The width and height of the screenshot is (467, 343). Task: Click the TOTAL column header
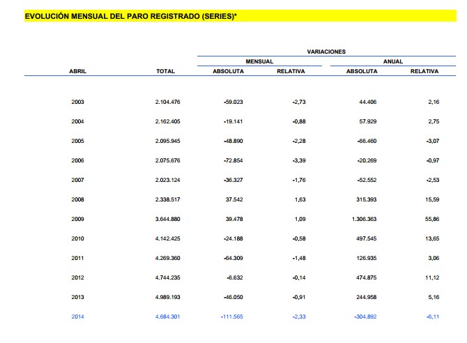[166, 71]
